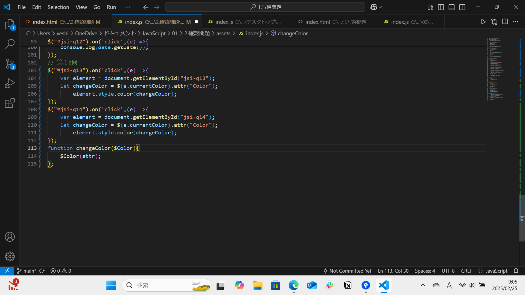The height and width of the screenshot is (295, 525).
Task: Open the system tray hidden icons chevron
Action: point(423,285)
